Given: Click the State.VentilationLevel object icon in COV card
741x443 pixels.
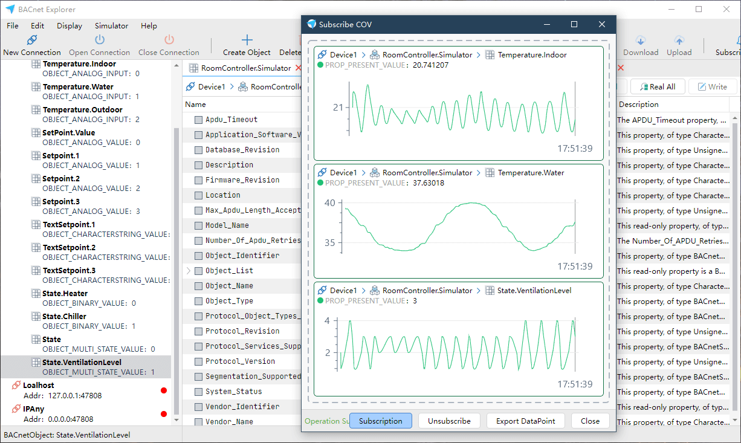Looking at the screenshot, I should tap(490, 291).
